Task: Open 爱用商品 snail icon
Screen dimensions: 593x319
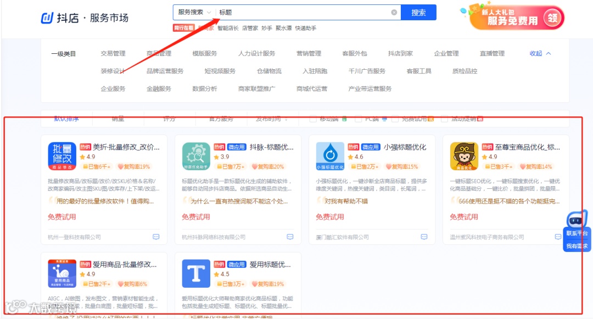Action: (62, 273)
